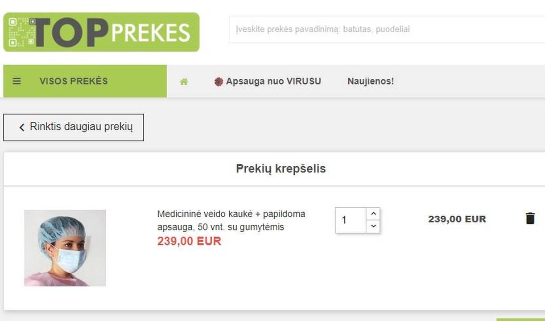Image resolution: width=545 pixels, height=321 pixels.
Task: Click the Rinktis daugiau prekių button
Action: (74, 128)
